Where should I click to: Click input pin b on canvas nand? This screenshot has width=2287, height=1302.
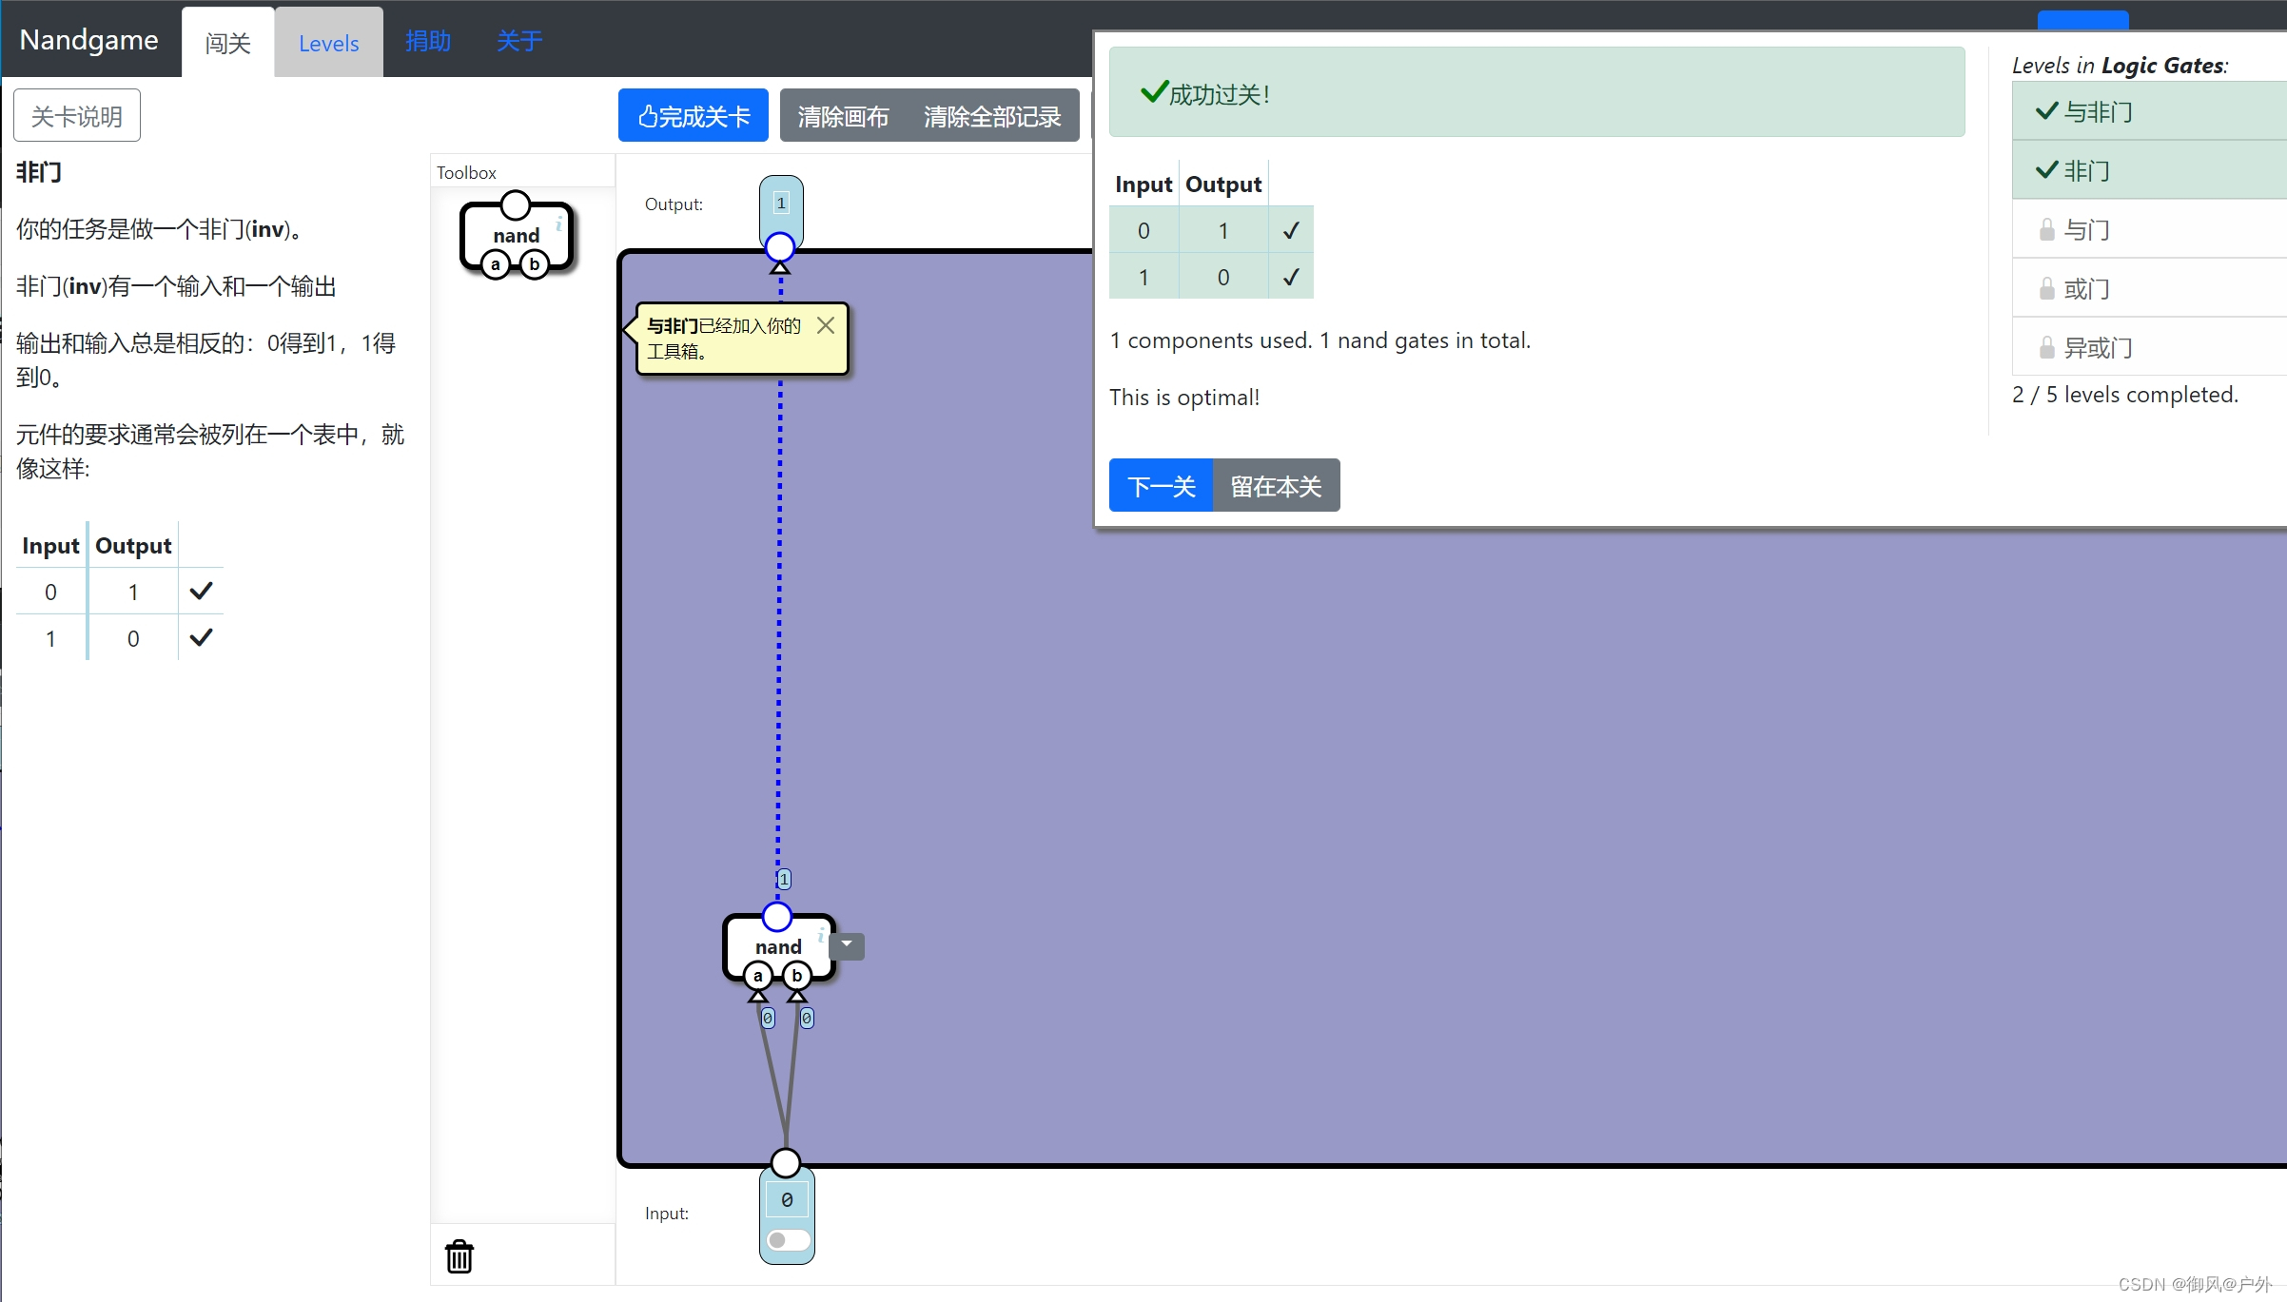797,976
